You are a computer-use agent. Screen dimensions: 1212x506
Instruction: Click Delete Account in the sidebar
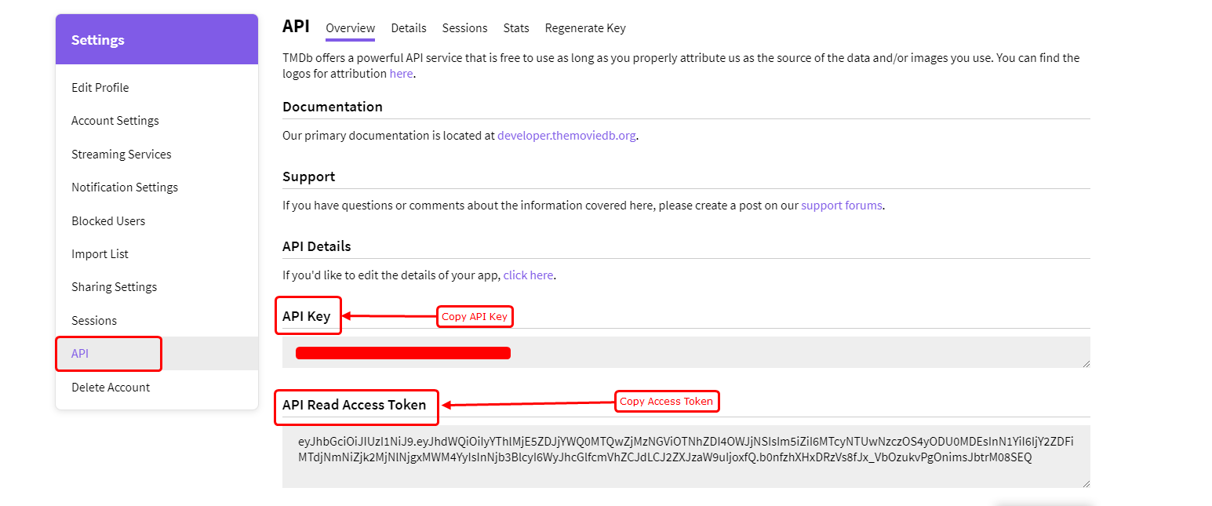(111, 388)
